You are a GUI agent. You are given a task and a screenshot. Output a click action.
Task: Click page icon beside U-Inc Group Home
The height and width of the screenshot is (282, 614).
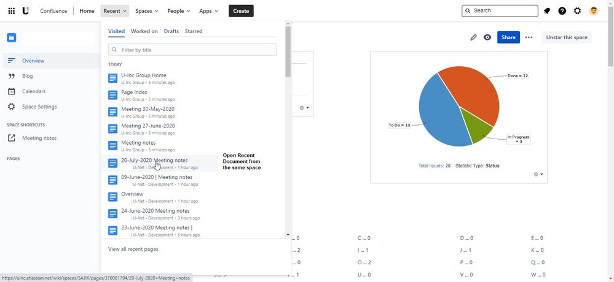[x=112, y=78]
